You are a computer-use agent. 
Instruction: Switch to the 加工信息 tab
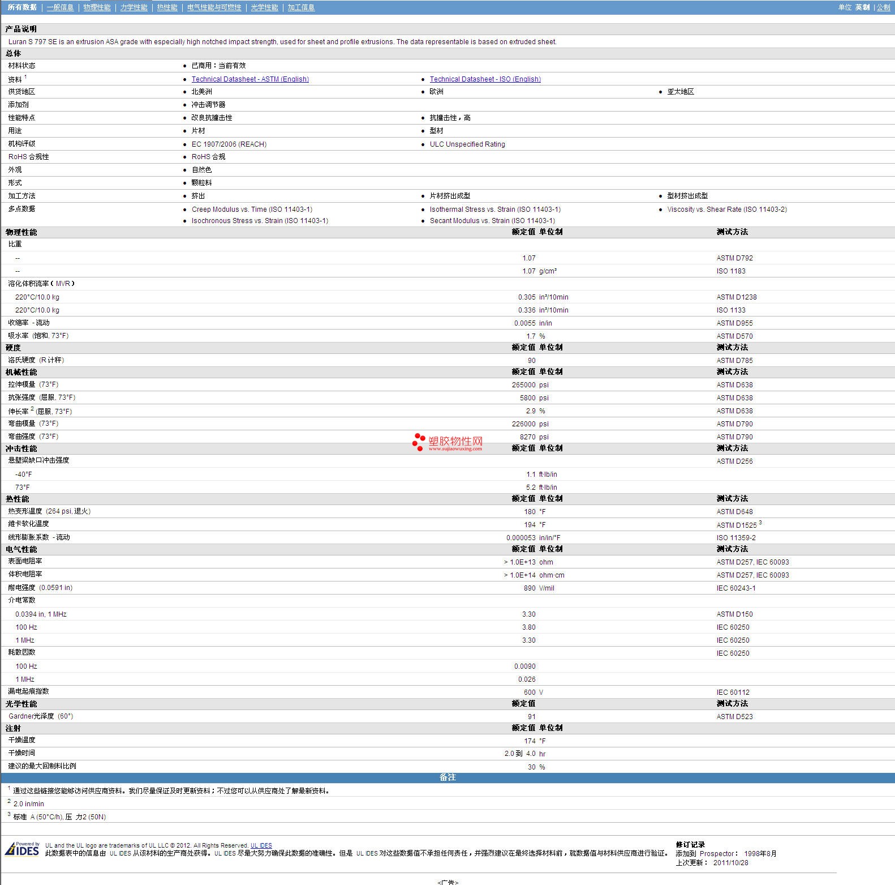coord(301,7)
